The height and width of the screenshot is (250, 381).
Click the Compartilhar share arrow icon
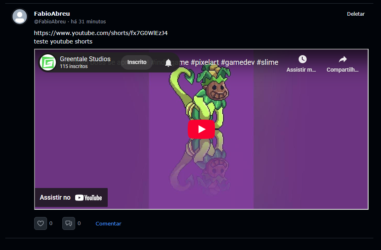342,60
